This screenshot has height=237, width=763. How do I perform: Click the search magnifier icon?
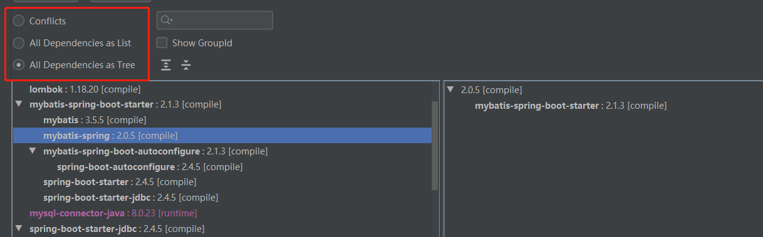167,20
